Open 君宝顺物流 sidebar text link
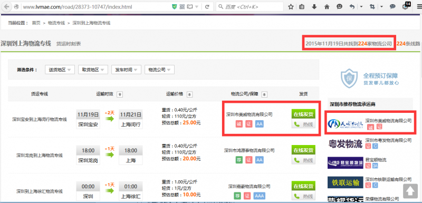 pos(376,160)
